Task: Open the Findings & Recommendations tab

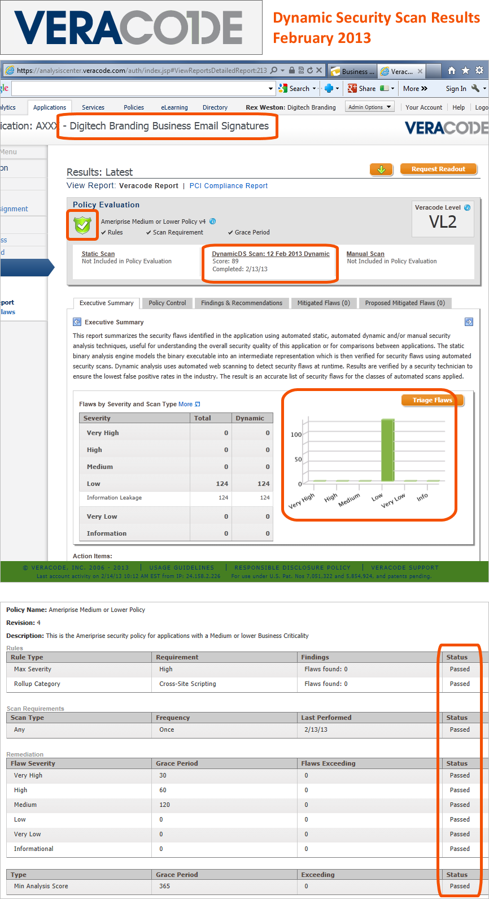Action: [x=242, y=303]
